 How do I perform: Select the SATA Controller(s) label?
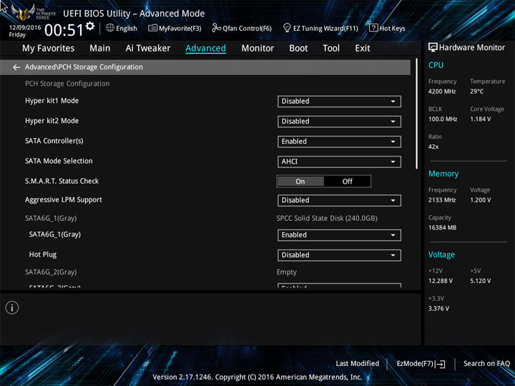coord(54,141)
